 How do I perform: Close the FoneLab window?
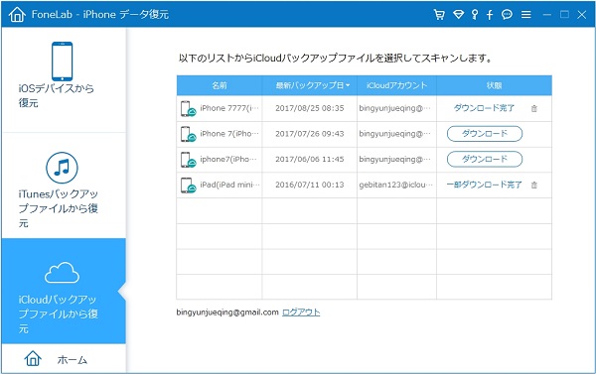pos(581,15)
